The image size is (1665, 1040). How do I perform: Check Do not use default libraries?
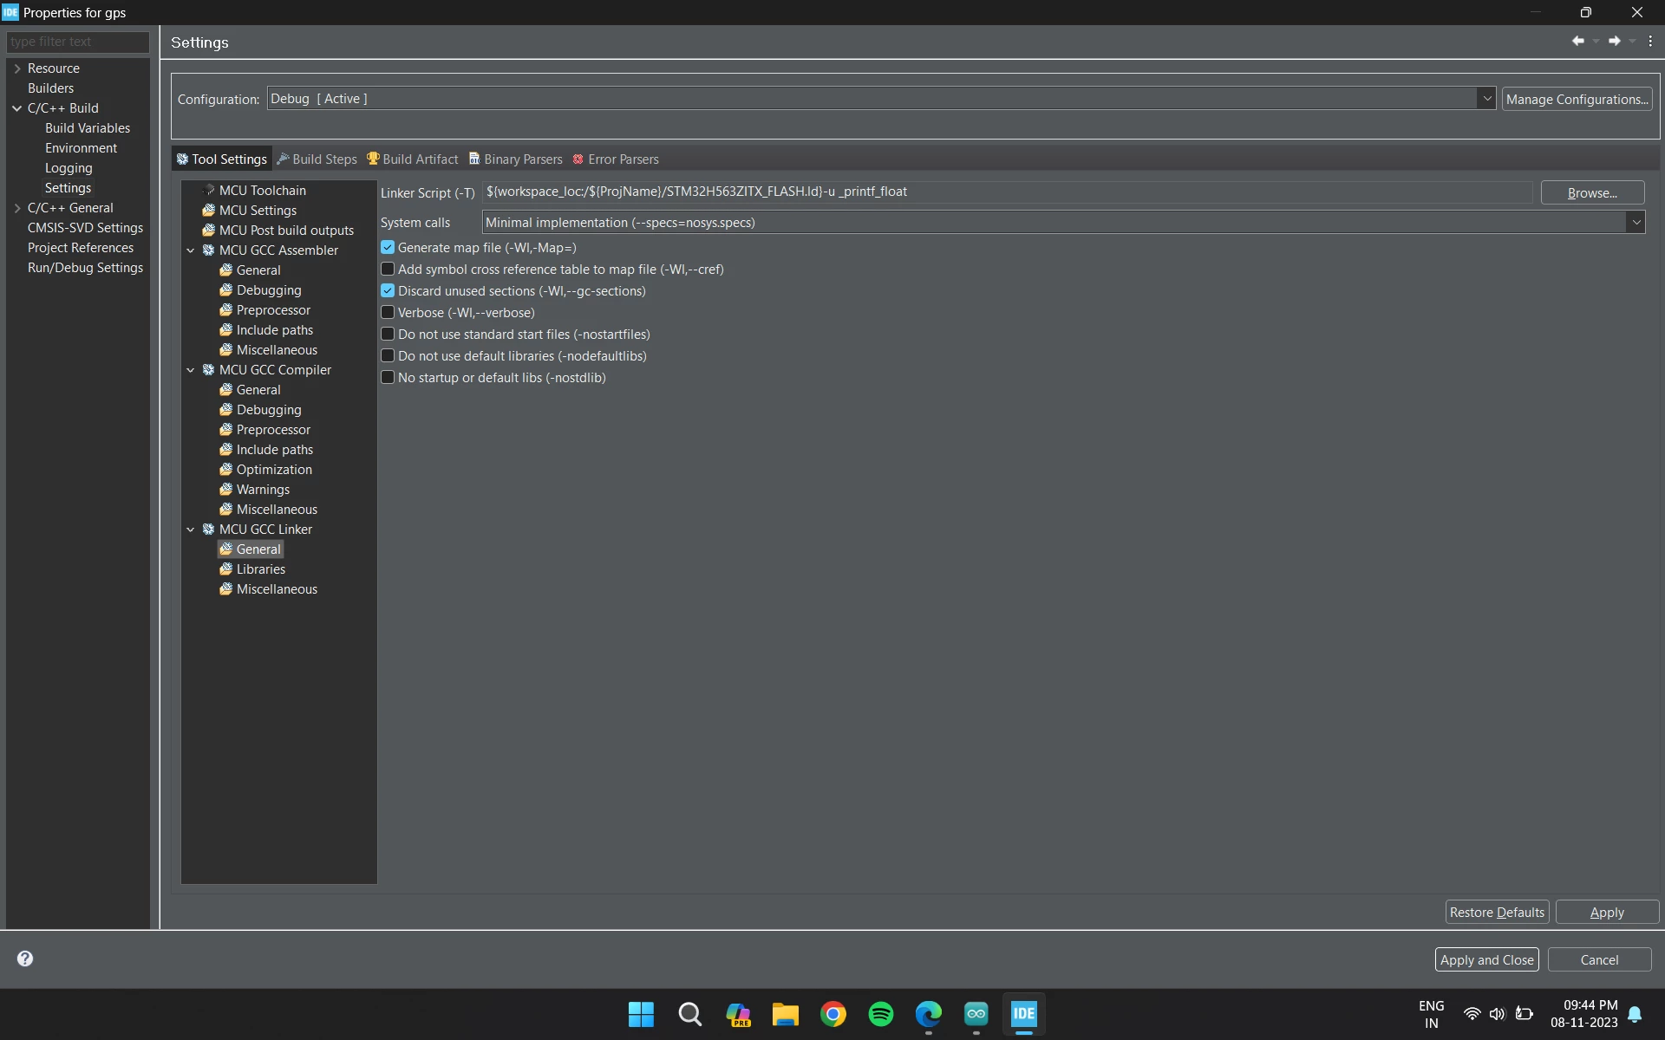click(x=388, y=356)
